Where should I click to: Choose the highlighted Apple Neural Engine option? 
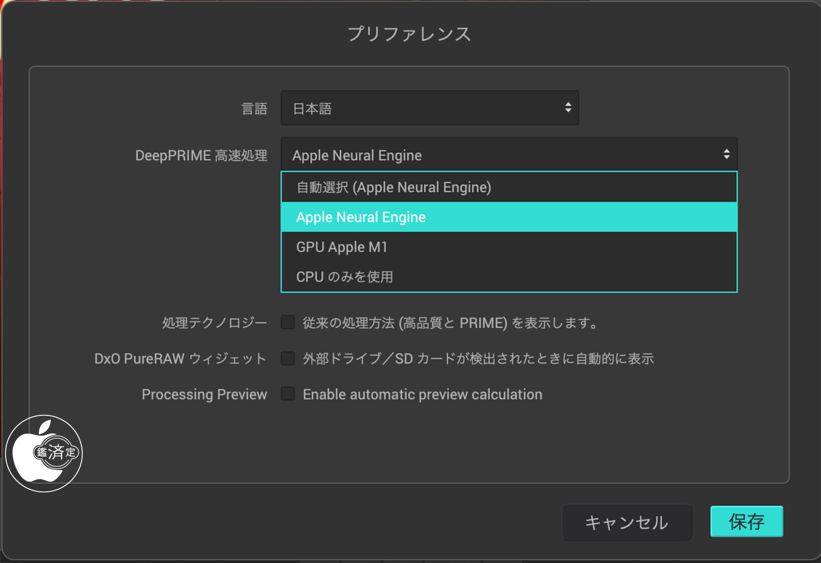509,217
